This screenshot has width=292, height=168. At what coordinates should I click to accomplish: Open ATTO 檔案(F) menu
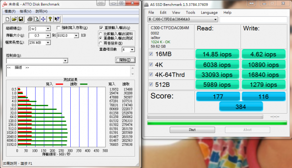(x=10, y=11)
